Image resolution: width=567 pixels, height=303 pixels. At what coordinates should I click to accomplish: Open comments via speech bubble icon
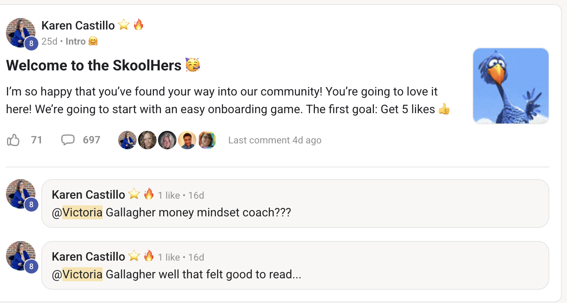click(68, 140)
